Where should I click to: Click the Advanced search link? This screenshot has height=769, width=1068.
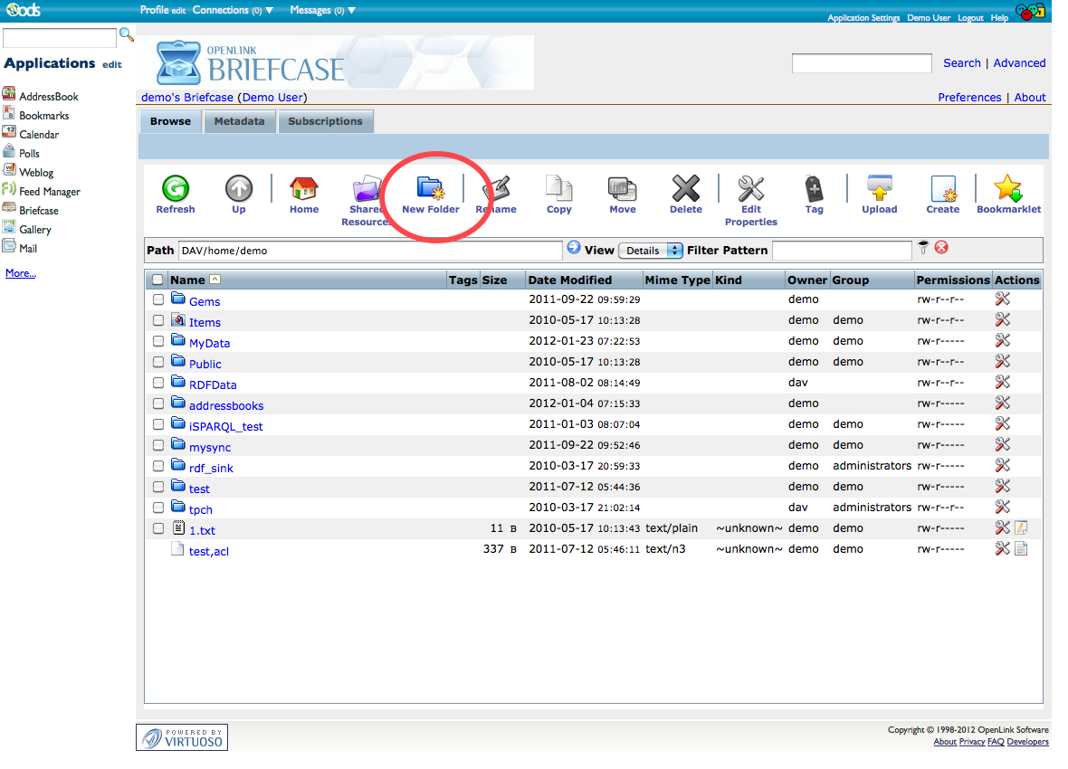(1019, 63)
